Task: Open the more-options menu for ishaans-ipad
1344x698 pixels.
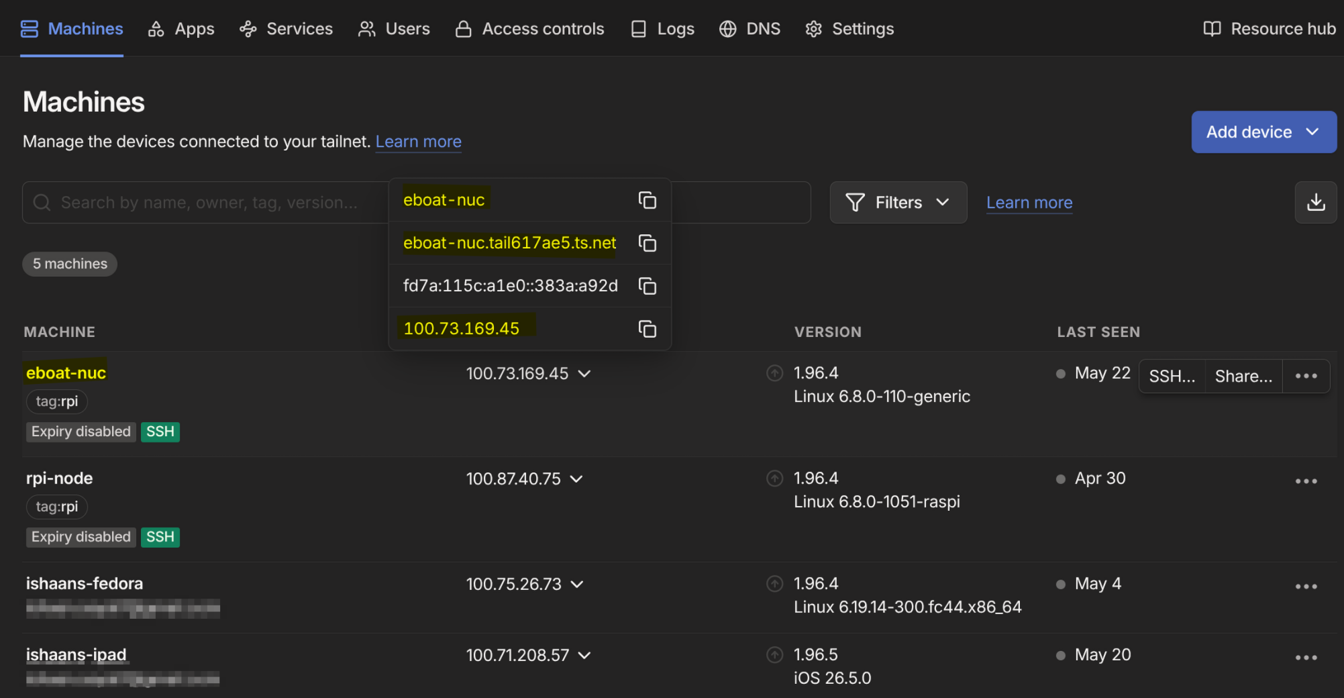Action: [1306, 658]
